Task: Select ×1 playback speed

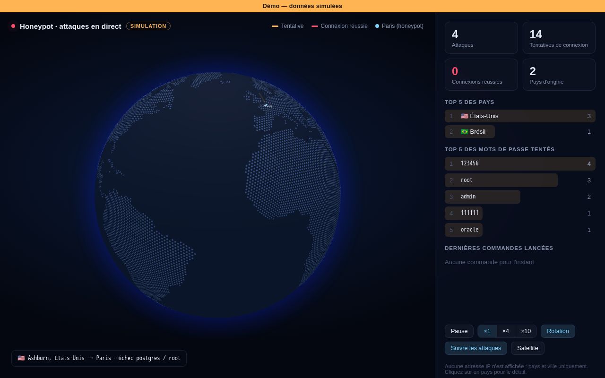Action: tap(487, 331)
